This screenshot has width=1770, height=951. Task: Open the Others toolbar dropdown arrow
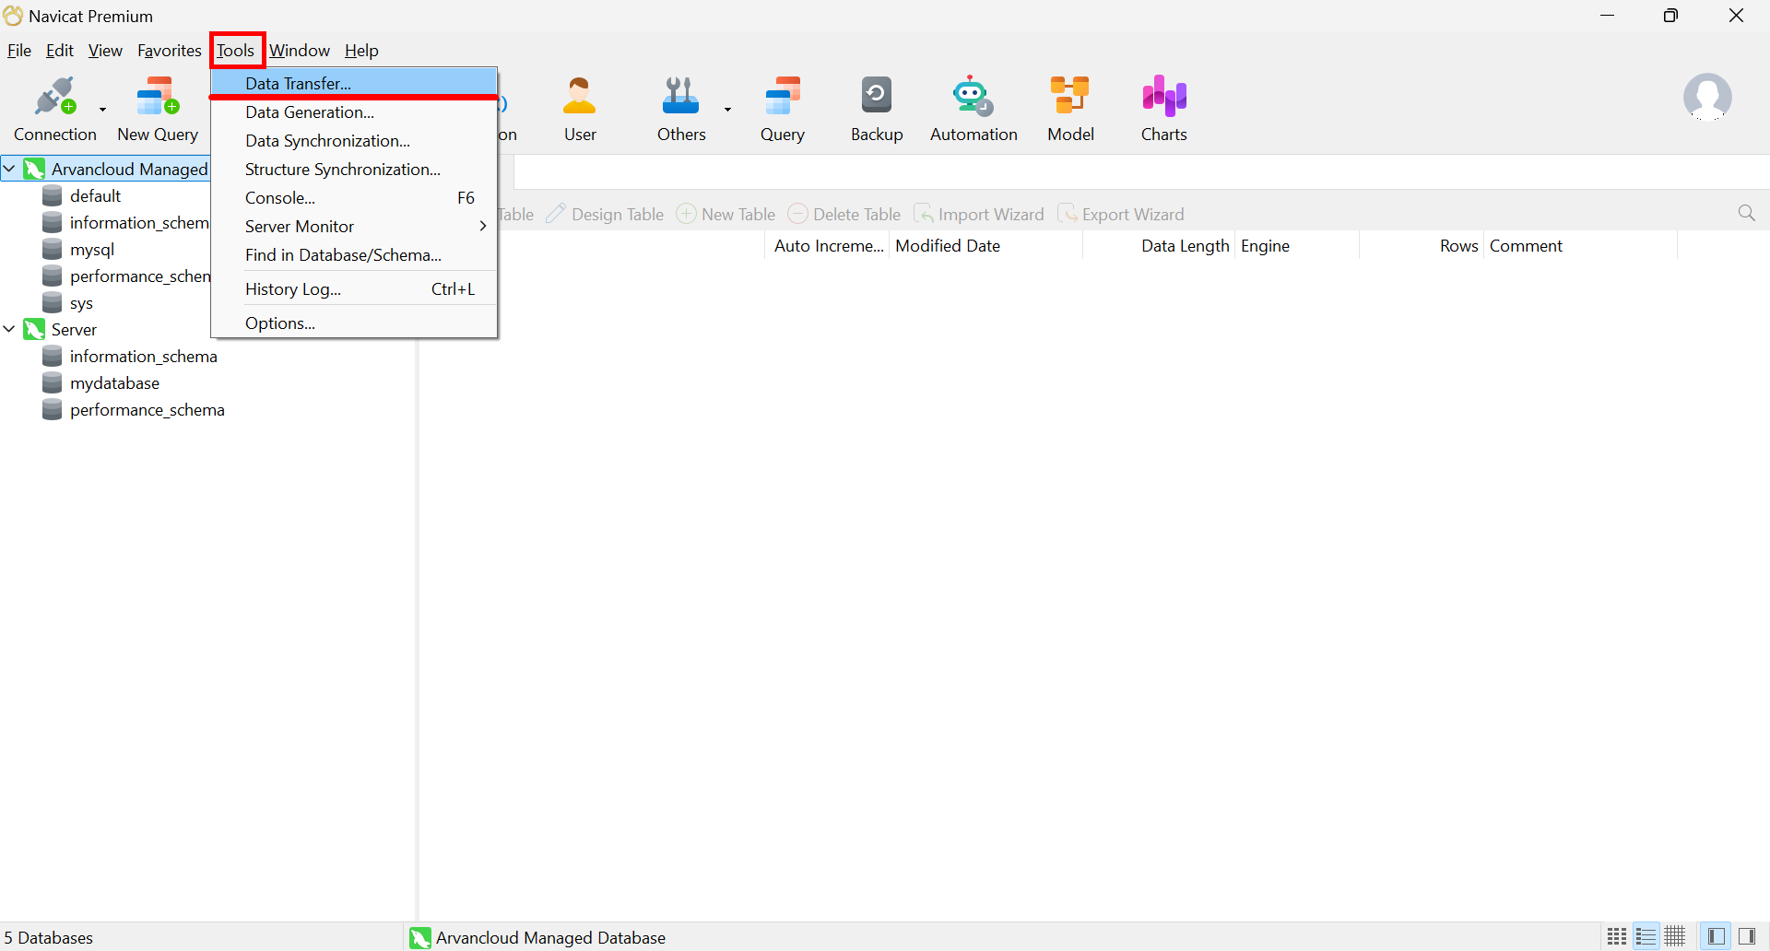(x=727, y=110)
